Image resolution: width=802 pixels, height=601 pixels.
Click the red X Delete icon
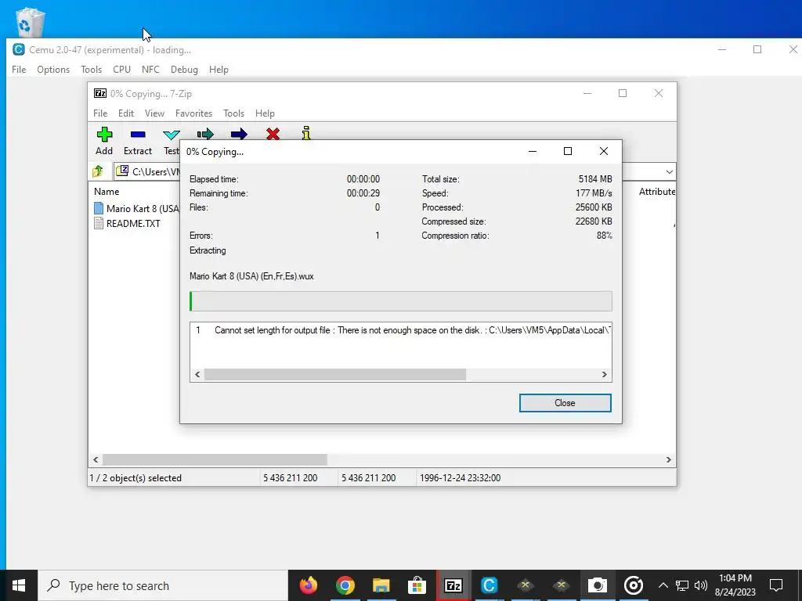(x=273, y=133)
